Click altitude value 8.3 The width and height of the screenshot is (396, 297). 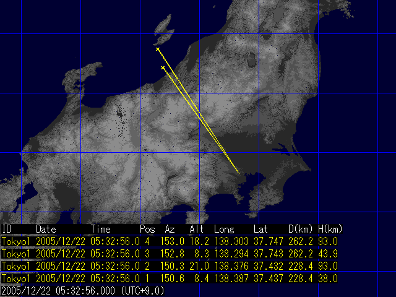click(x=202, y=254)
